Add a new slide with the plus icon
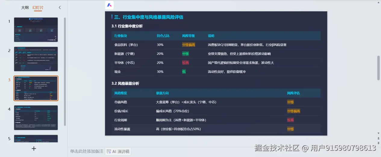 coord(34,148)
